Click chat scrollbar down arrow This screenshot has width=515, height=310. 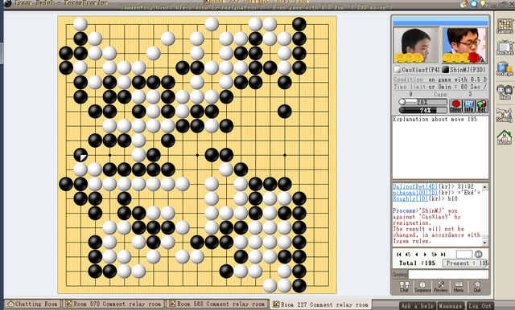coord(484,243)
